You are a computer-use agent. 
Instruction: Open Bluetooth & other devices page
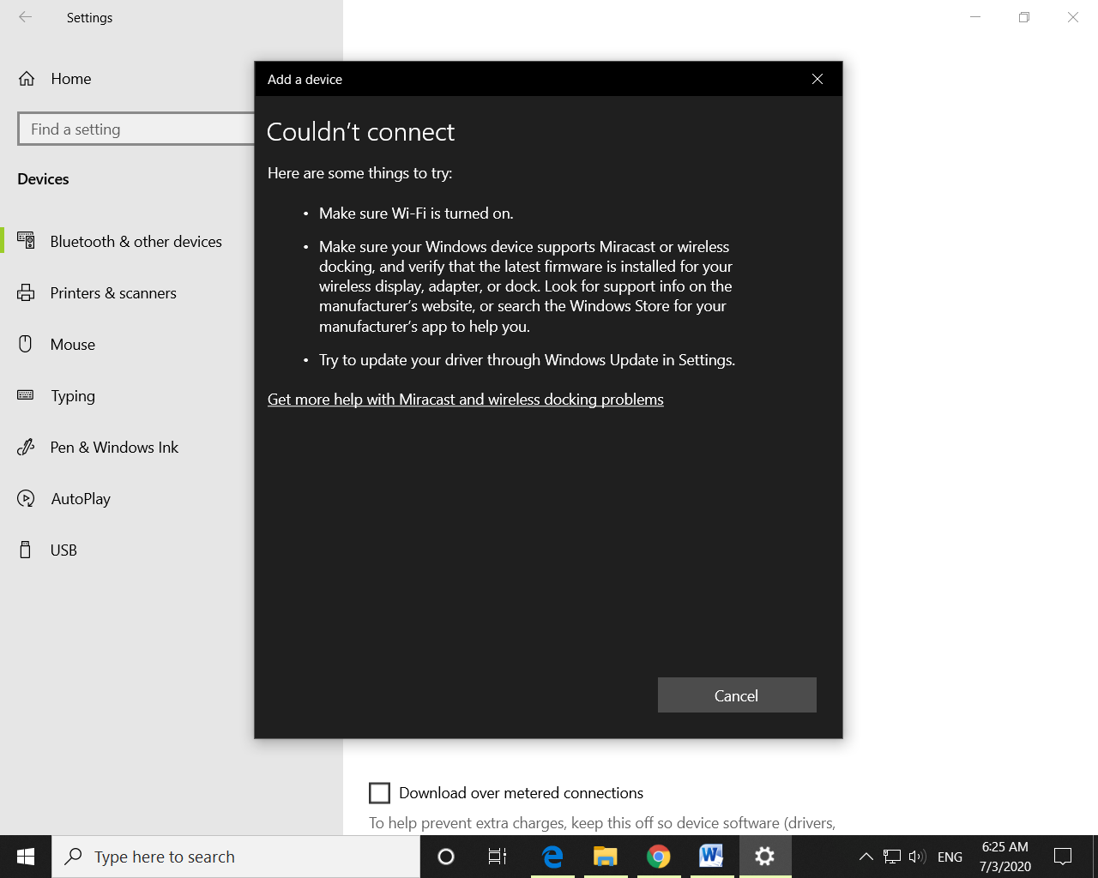(136, 241)
